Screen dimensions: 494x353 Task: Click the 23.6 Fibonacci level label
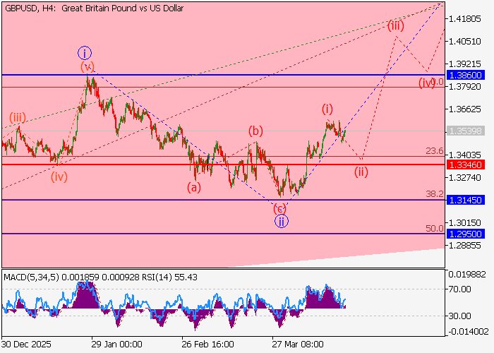(x=435, y=151)
